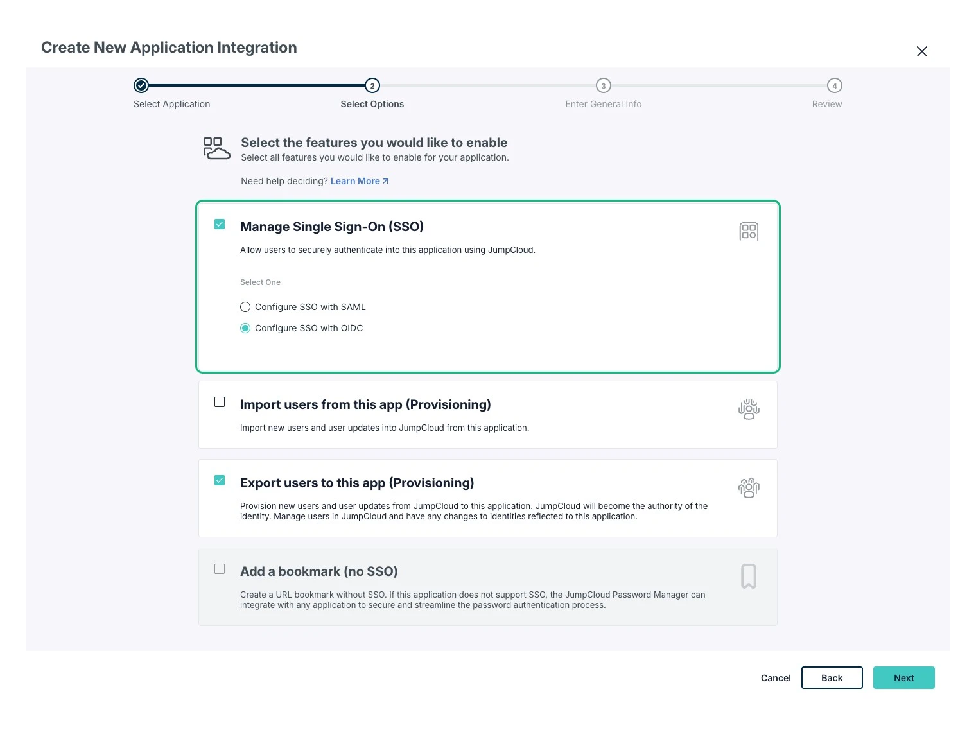Go Back to previous step
The height and width of the screenshot is (730, 976).
pos(832,678)
